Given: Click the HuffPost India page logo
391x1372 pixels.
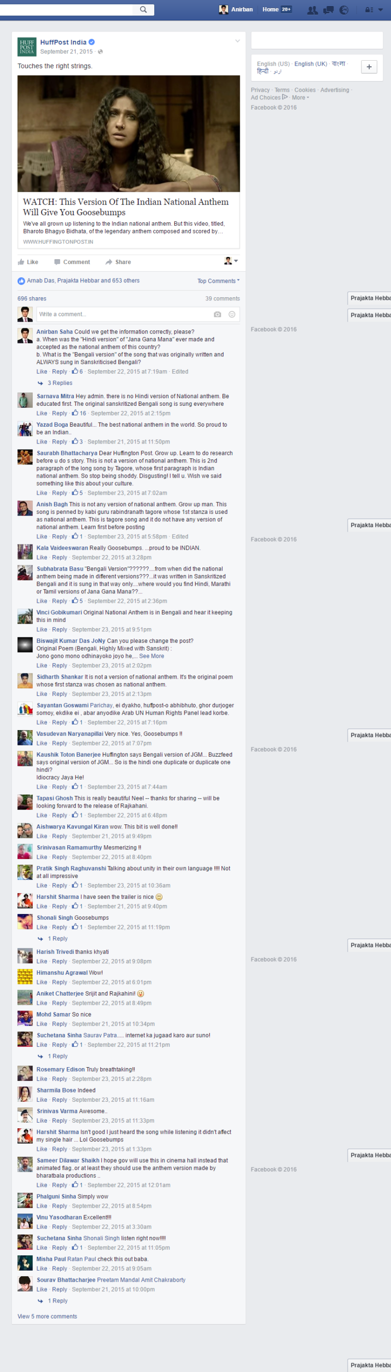Looking at the screenshot, I should tap(26, 47).
